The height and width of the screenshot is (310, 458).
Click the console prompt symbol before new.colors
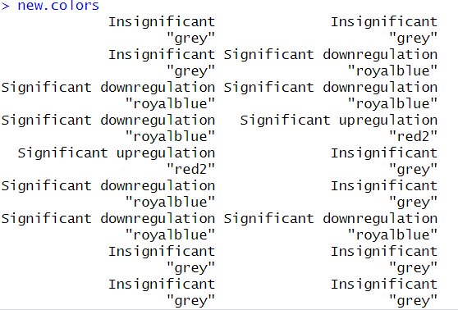tap(5, 6)
